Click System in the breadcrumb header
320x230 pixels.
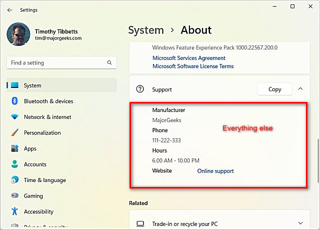click(146, 30)
